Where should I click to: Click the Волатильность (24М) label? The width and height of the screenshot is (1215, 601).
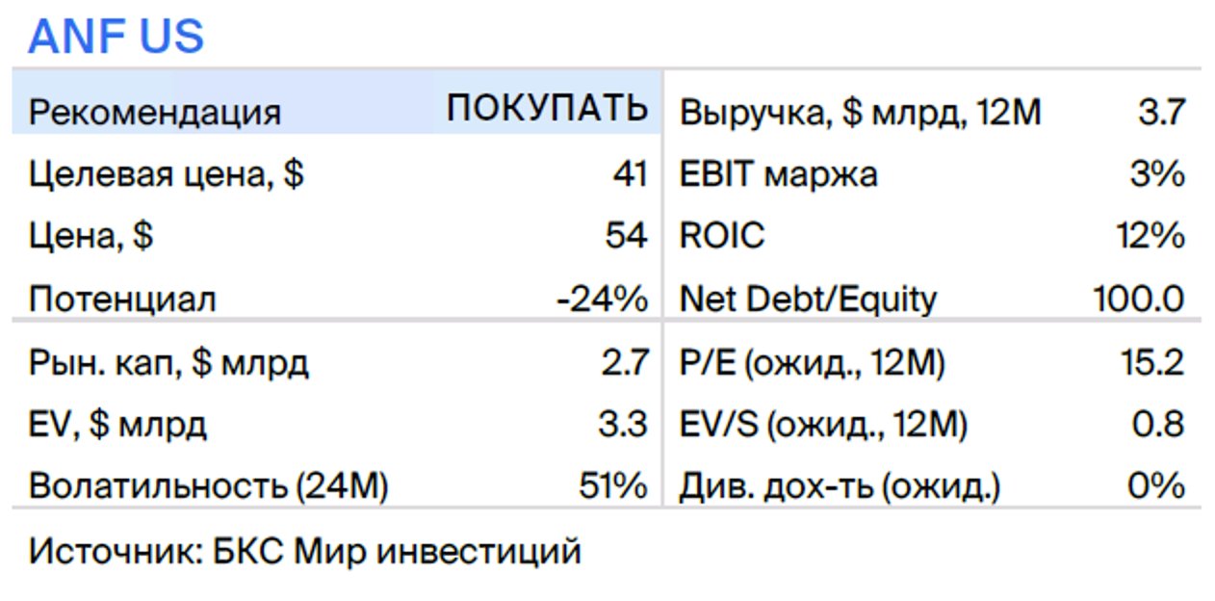[x=208, y=486]
